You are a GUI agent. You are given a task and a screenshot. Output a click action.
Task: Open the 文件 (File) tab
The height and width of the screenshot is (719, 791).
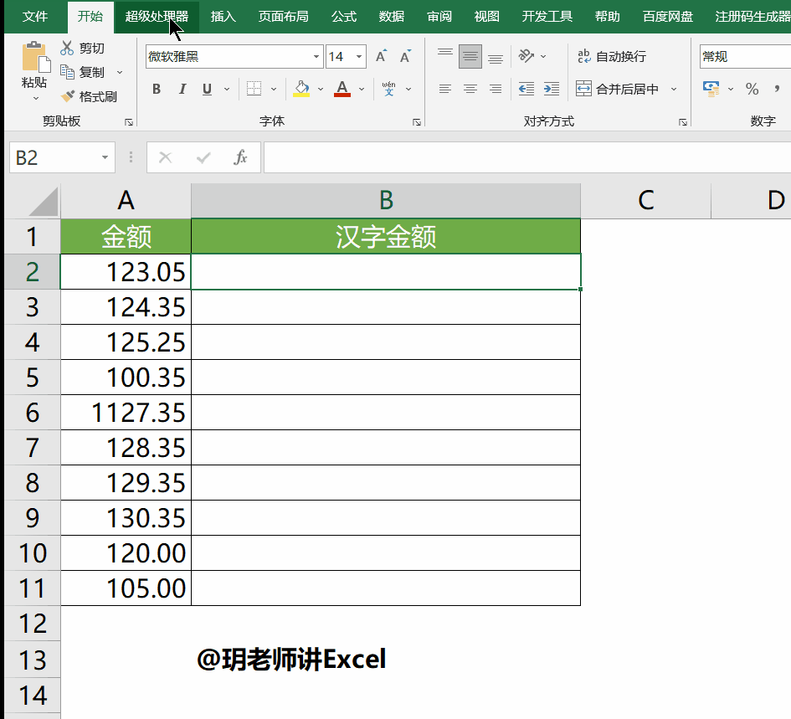coord(35,17)
